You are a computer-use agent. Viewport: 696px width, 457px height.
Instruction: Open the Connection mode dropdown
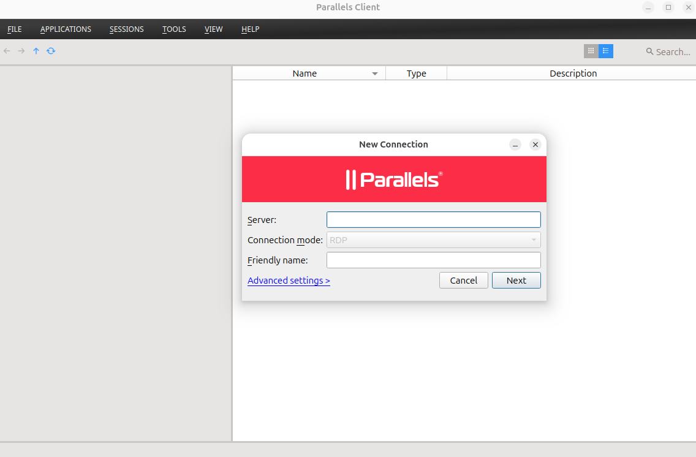pyautogui.click(x=434, y=240)
